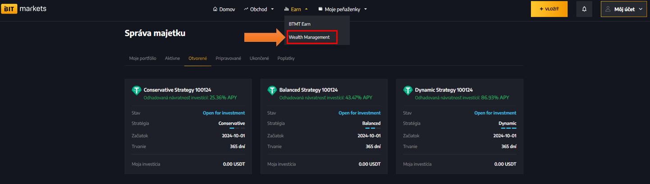The width and height of the screenshot is (650, 184).
Task: Click Open for investment on Balanced Strategy
Action: tap(359, 113)
